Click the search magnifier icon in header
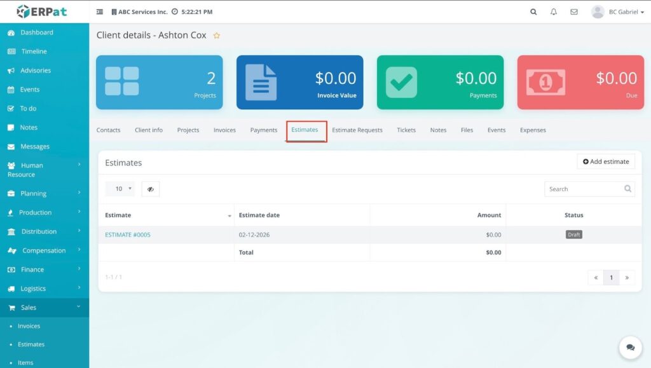Image resolution: width=651 pixels, height=368 pixels. click(533, 12)
